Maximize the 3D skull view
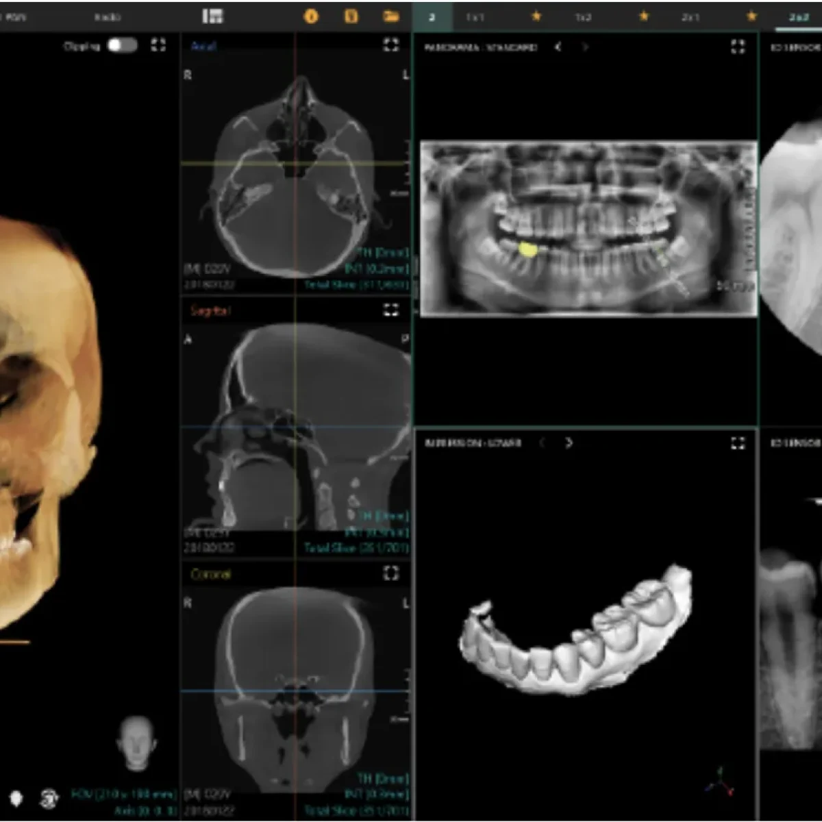 [158, 45]
